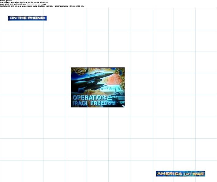
Task: Click the America at War banner
Action: (180, 174)
